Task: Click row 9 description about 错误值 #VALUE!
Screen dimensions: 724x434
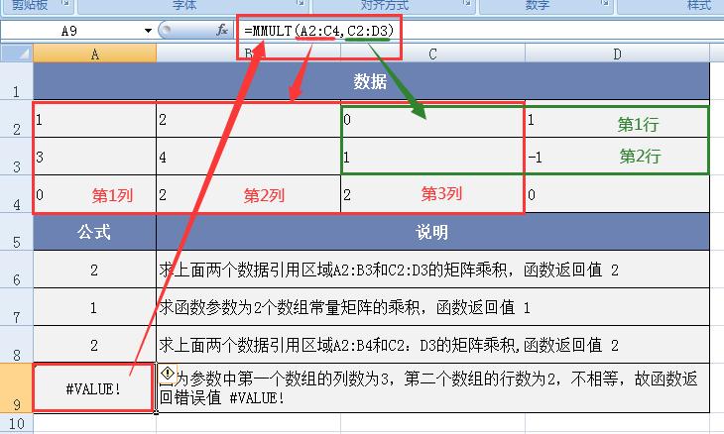Action: (x=432, y=387)
